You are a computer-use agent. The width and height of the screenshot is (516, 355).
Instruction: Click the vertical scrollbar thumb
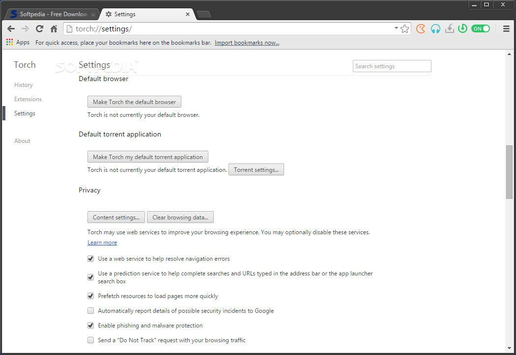tap(509, 172)
